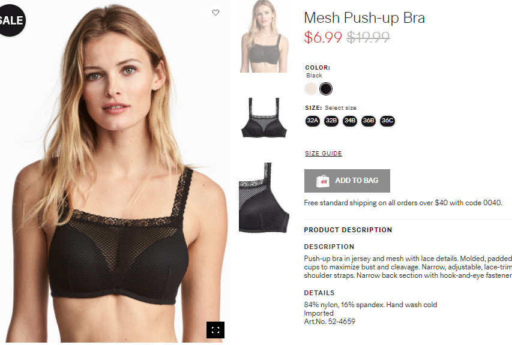Click the Product Description heading
512x345 pixels.
click(348, 230)
